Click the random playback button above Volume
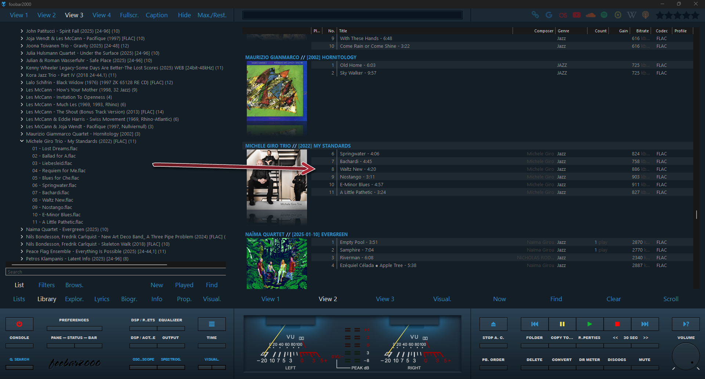This screenshot has height=379, width=705. pyautogui.click(x=686, y=324)
